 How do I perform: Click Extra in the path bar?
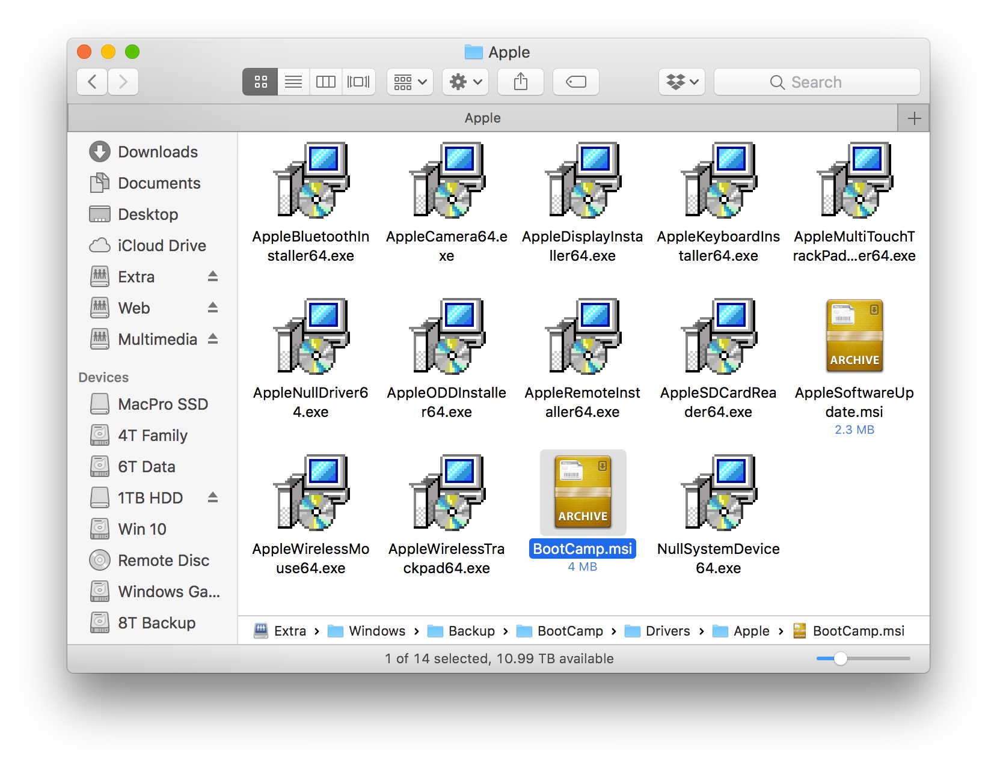point(280,631)
